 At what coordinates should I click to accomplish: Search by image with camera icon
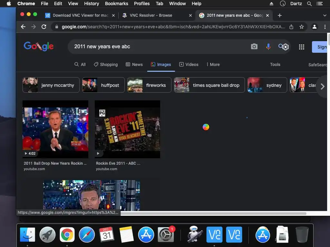(254, 46)
